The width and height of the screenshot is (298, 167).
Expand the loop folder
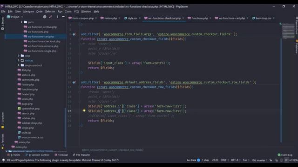19,56
